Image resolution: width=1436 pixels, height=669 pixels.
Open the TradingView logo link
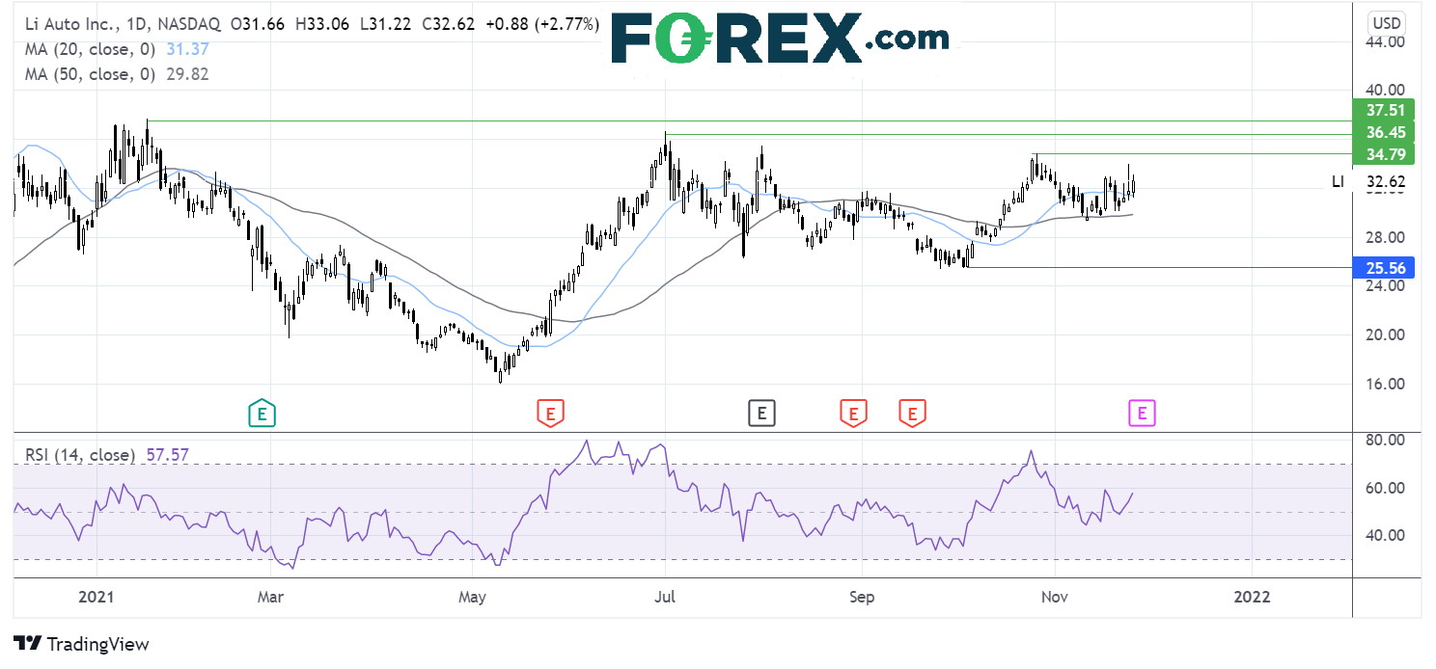pyautogui.click(x=82, y=644)
